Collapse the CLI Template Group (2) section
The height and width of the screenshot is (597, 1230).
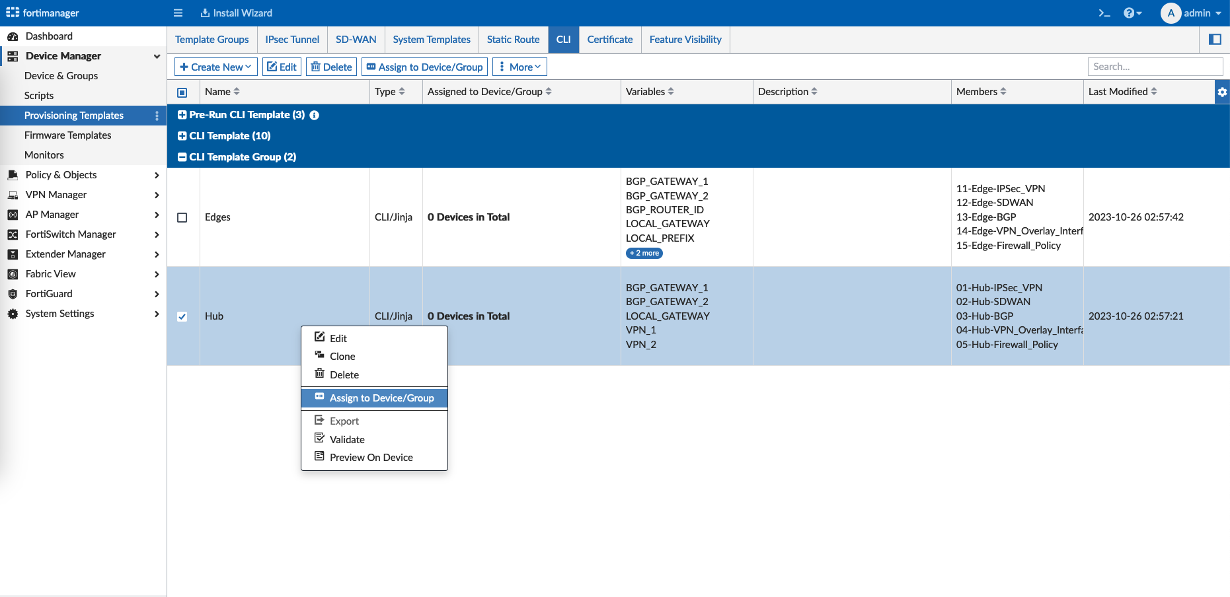tap(182, 157)
